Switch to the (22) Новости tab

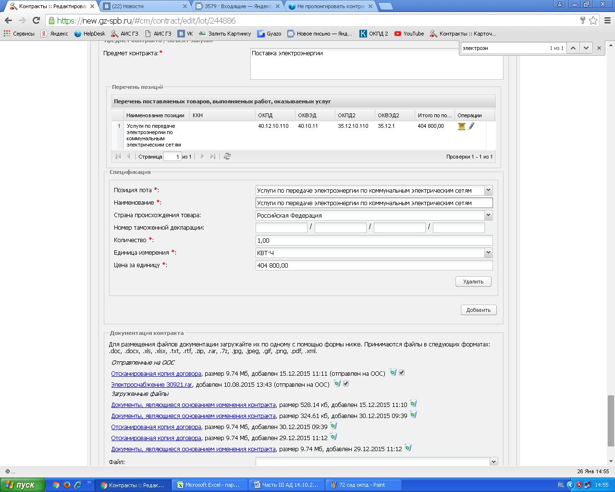point(145,6)
